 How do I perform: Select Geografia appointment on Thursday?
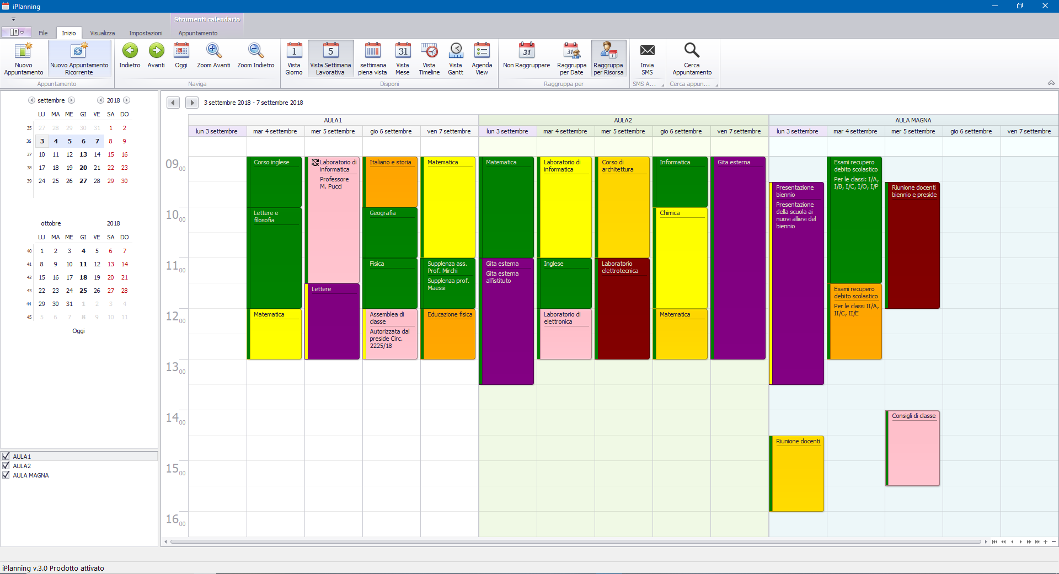point(390,233)
